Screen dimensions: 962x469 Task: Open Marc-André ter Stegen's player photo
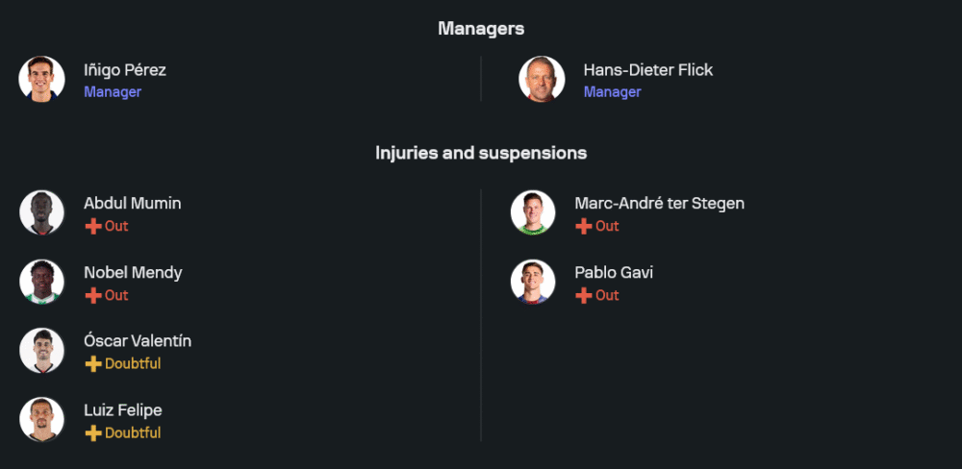tap(533, 212)
